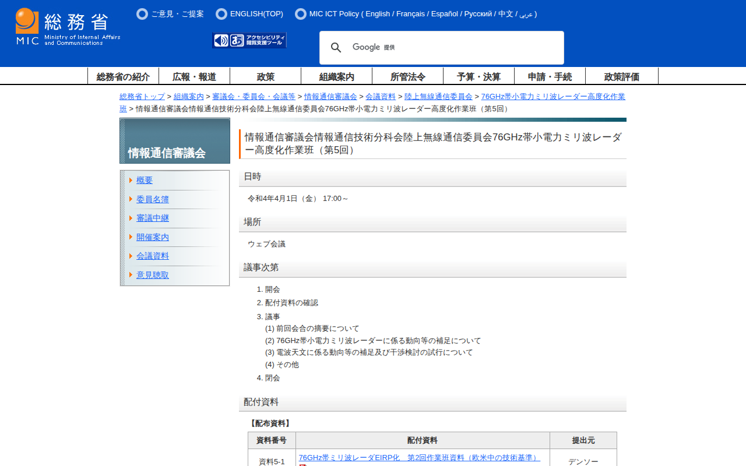The width and height of the screenshot is (746, 466).
Task: Open ご意見・ご提案 link
Action: [x=177, y=14]
